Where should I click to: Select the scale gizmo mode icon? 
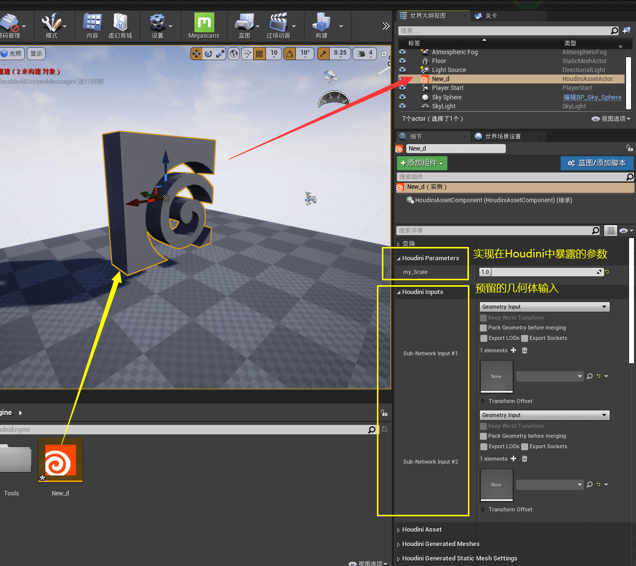220,54
